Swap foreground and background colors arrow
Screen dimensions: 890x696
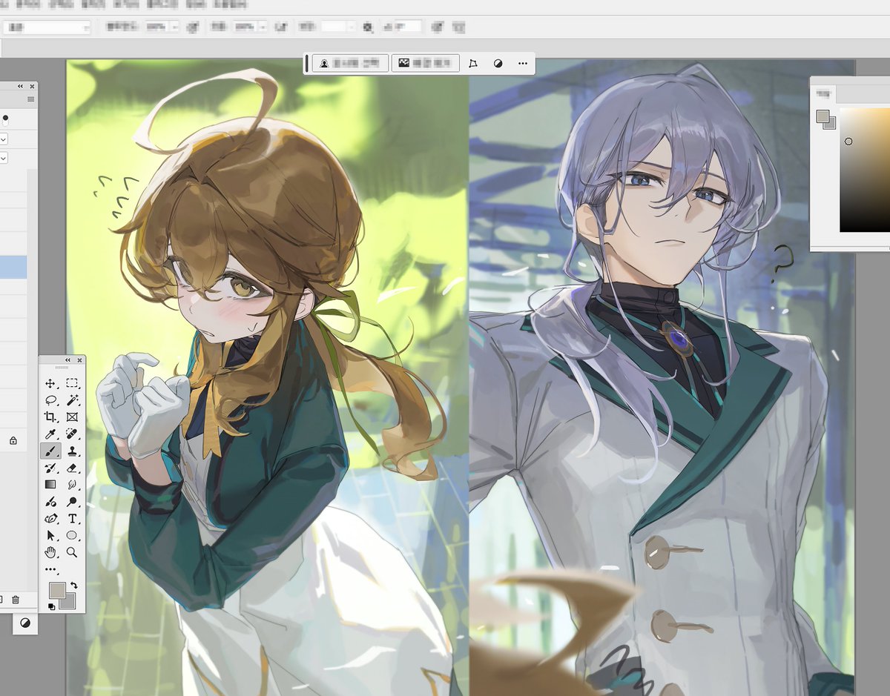(73, 586)
